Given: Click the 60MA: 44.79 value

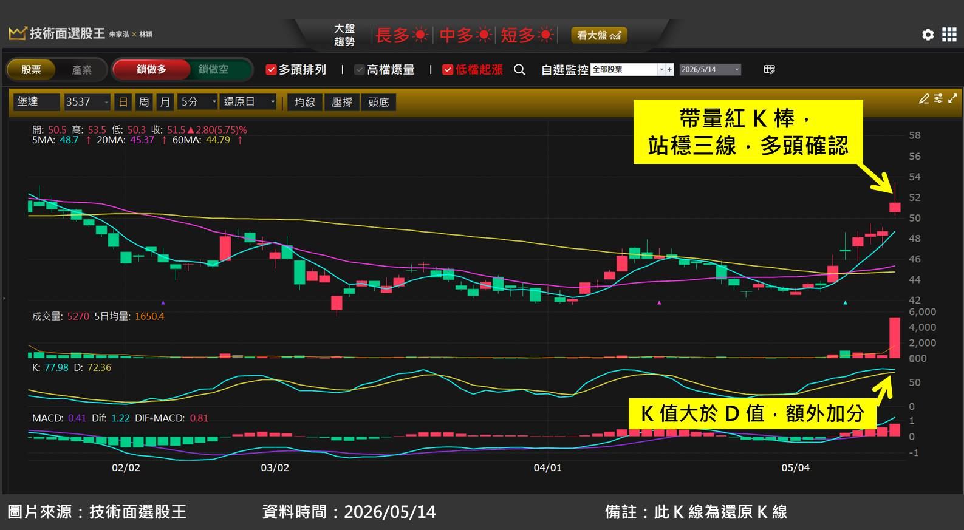Looking at the screenshot, I should click(x=201, y=140).
